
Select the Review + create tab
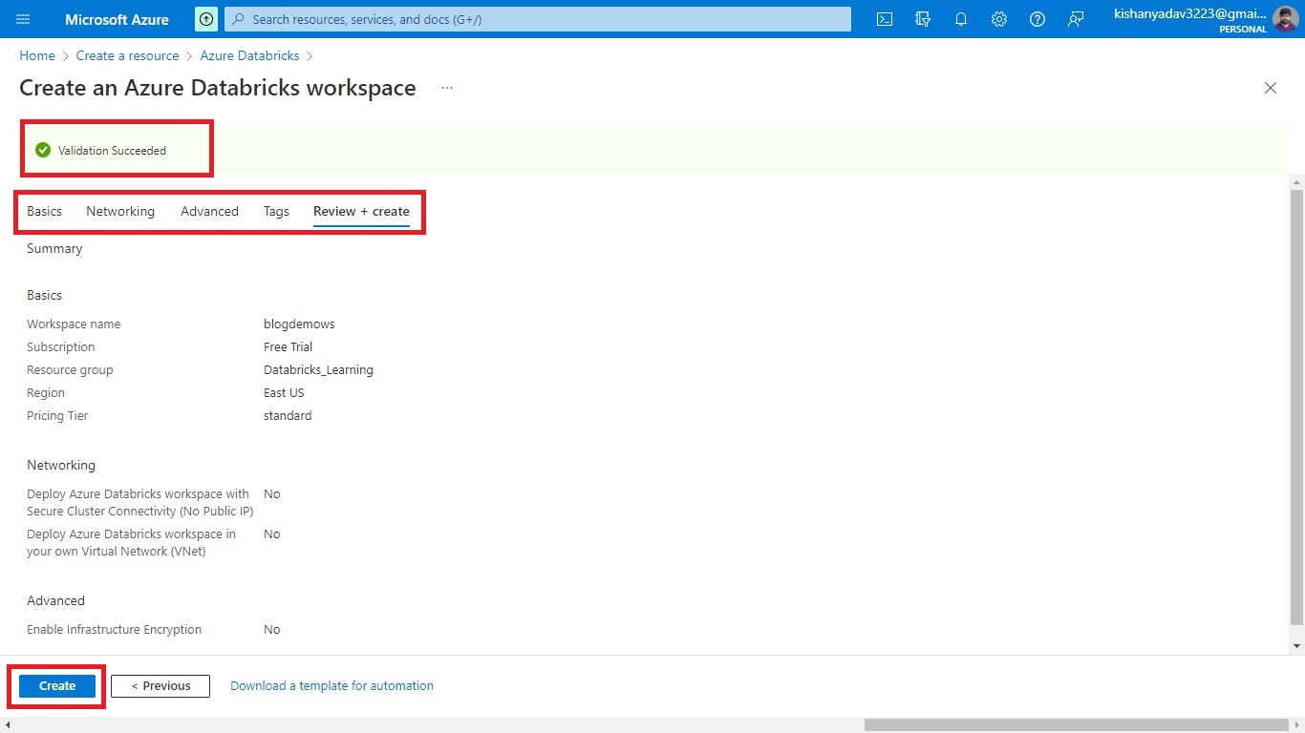(361, 211)
